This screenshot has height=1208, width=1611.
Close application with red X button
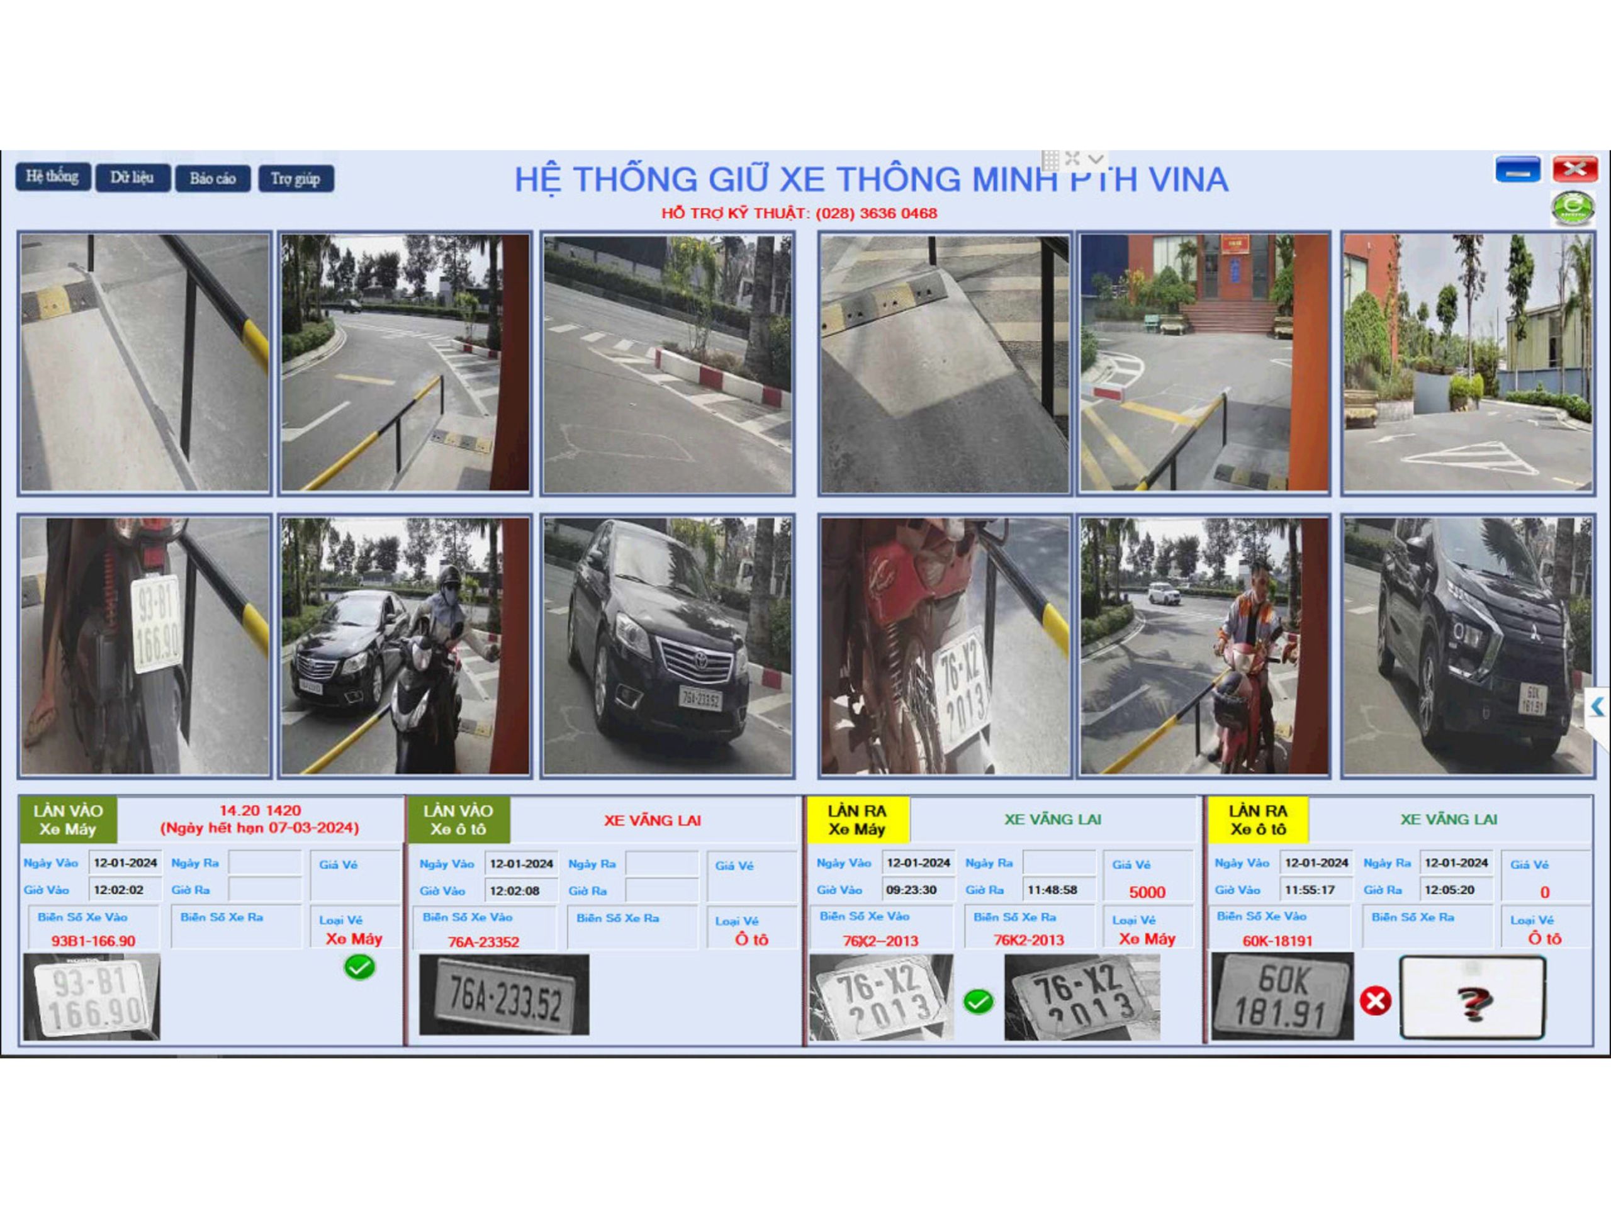pos(1575,170)
